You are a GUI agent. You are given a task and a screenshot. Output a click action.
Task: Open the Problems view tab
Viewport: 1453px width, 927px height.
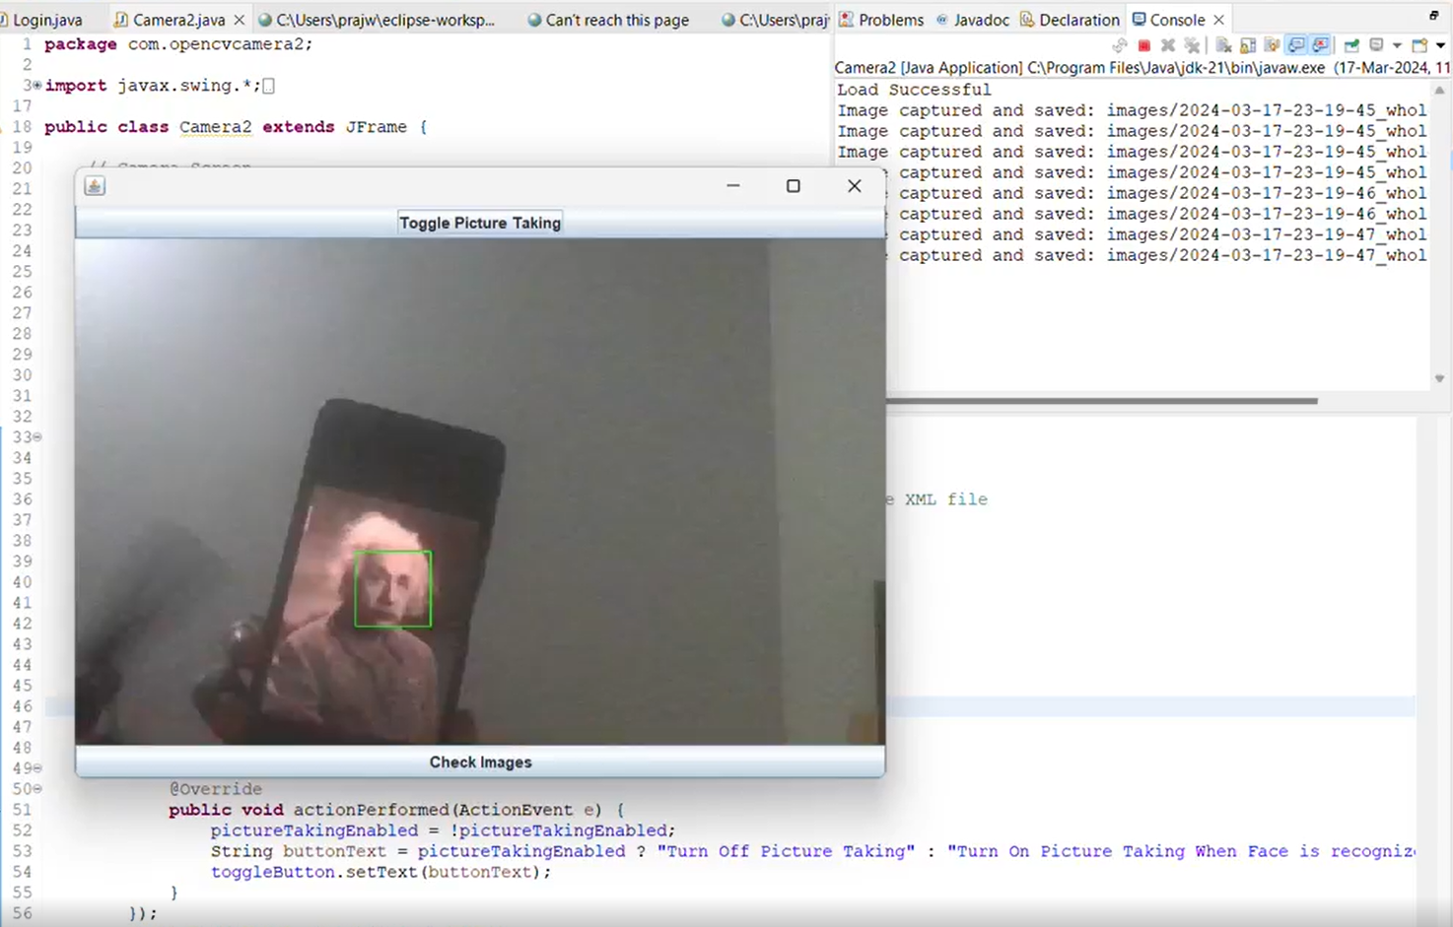[x=881, y=20]
